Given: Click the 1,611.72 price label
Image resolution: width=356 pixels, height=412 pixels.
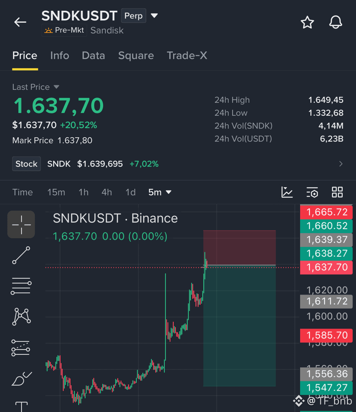Looking at the screenshot, I should tap(326, 301).
